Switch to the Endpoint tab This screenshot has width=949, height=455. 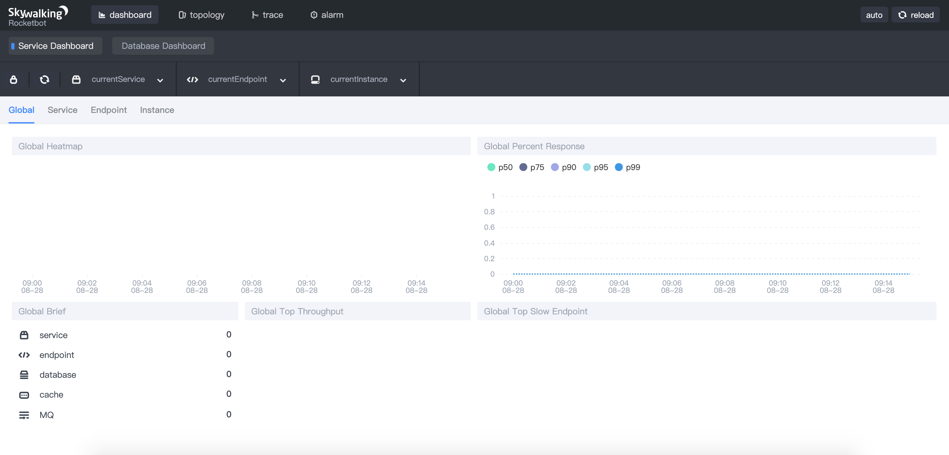point(109,110)
